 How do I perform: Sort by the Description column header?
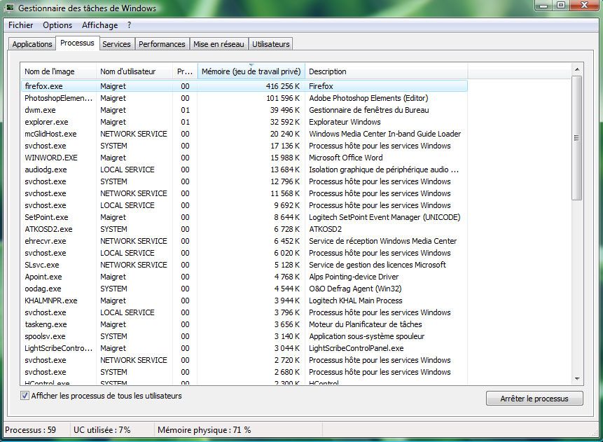click(x=387, y=71)
